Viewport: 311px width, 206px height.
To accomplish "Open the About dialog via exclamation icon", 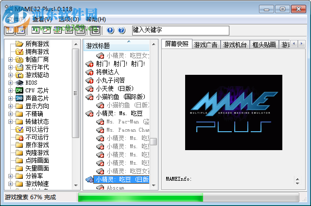I will [x=110, y=30].
